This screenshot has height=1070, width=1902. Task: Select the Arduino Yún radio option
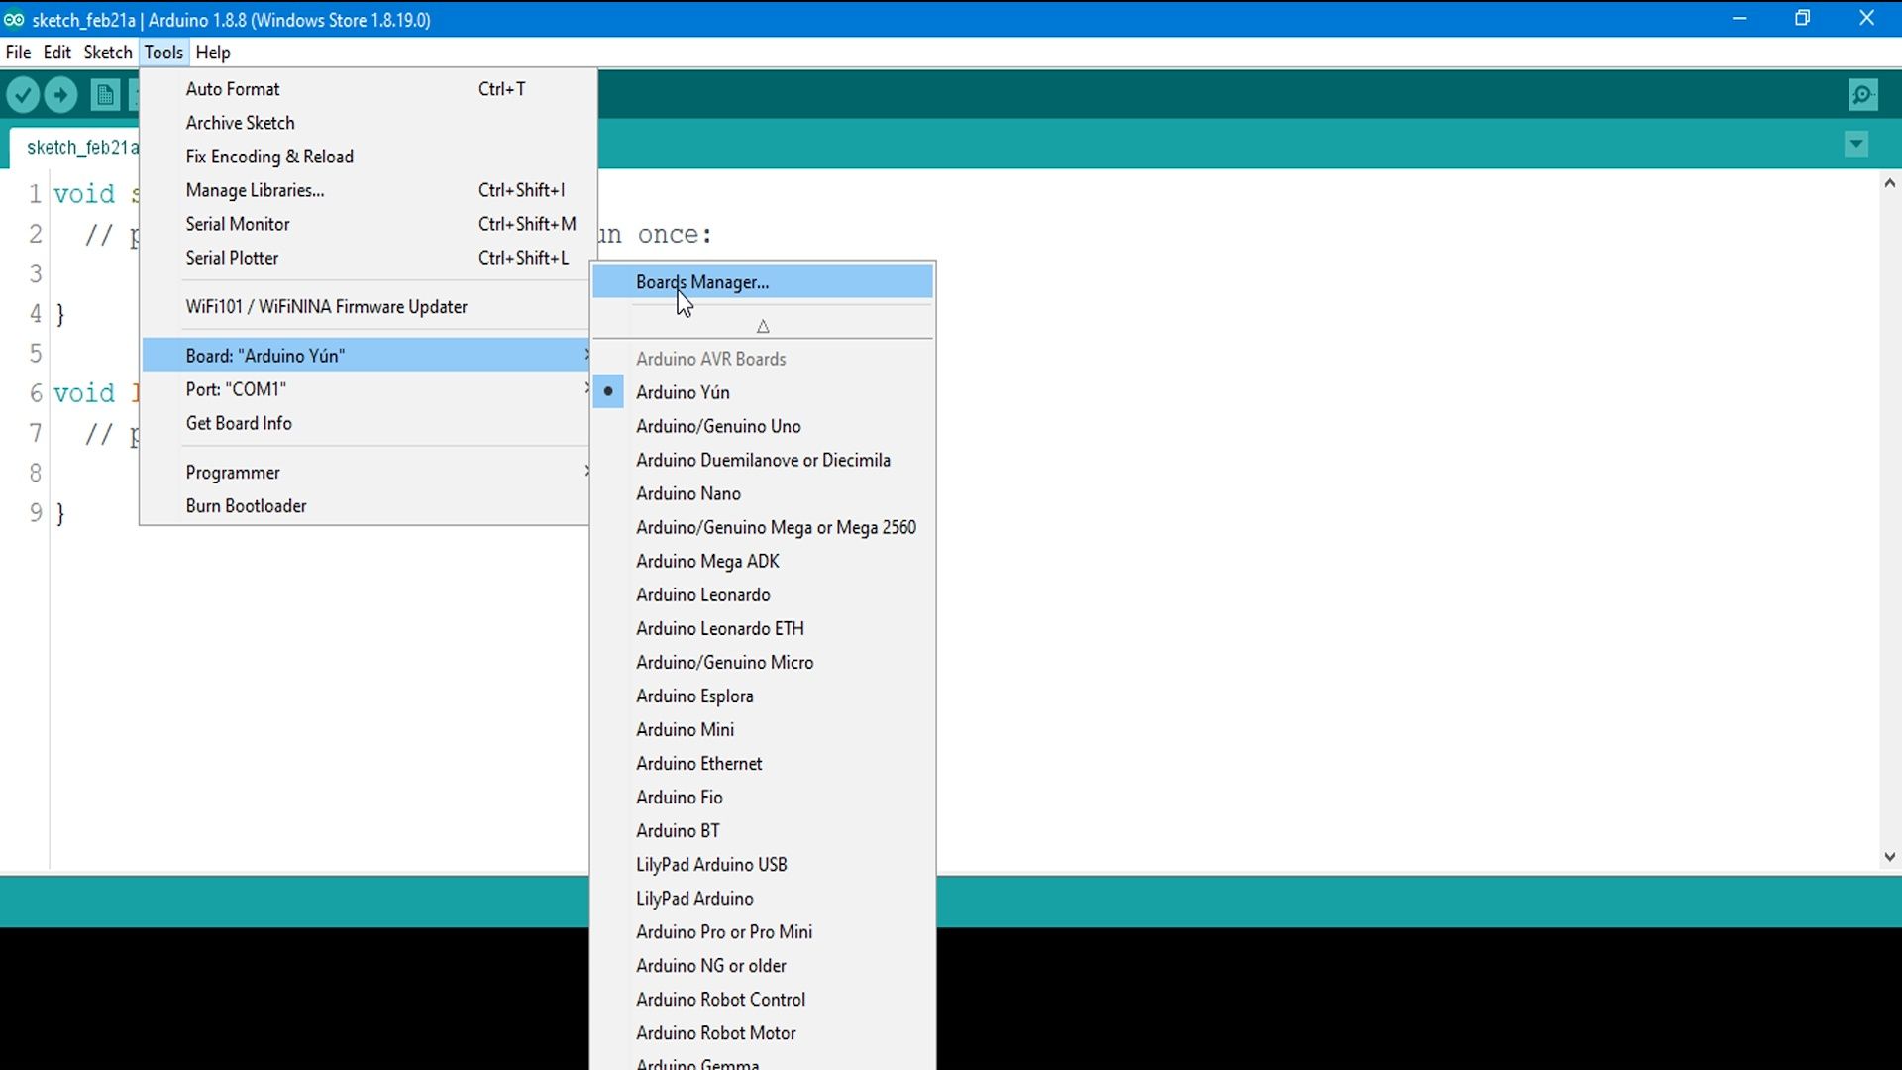tap(683, 392)
